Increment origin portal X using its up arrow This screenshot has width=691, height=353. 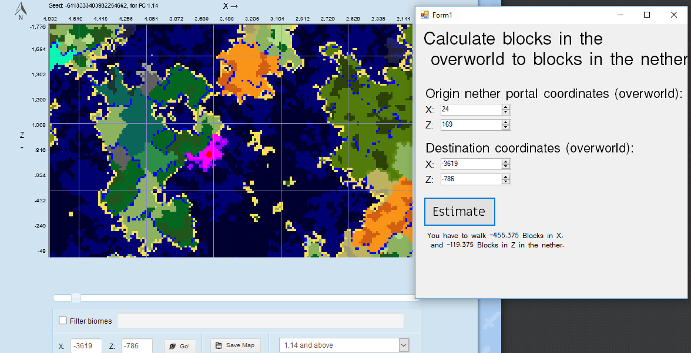tap(506, 107)
